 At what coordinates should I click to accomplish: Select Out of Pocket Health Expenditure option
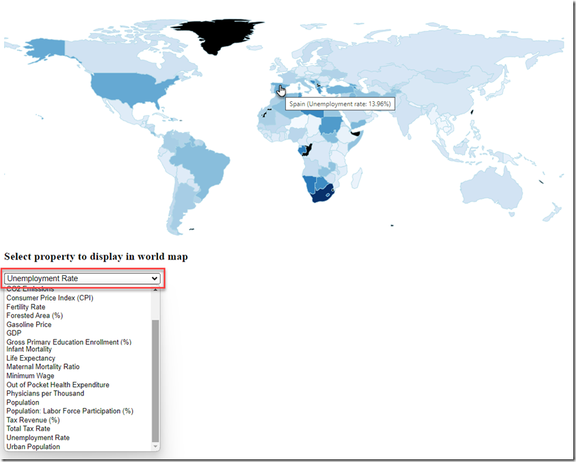[57, 385]
